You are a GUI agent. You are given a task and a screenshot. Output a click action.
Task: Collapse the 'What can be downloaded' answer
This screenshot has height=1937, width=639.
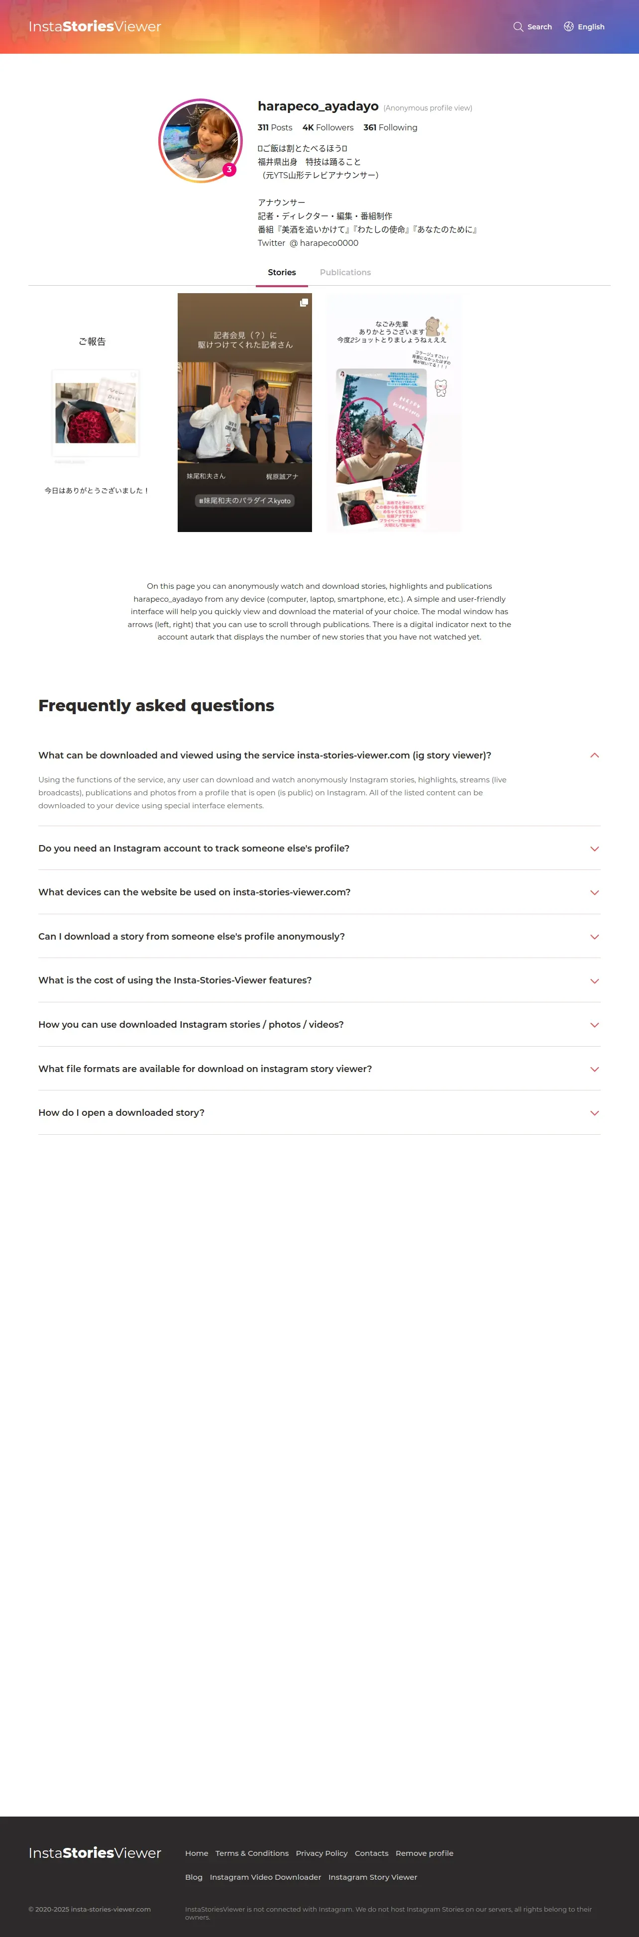tap(594, 755)
